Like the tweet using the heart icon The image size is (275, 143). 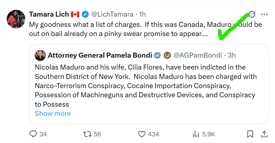(142, 134)
